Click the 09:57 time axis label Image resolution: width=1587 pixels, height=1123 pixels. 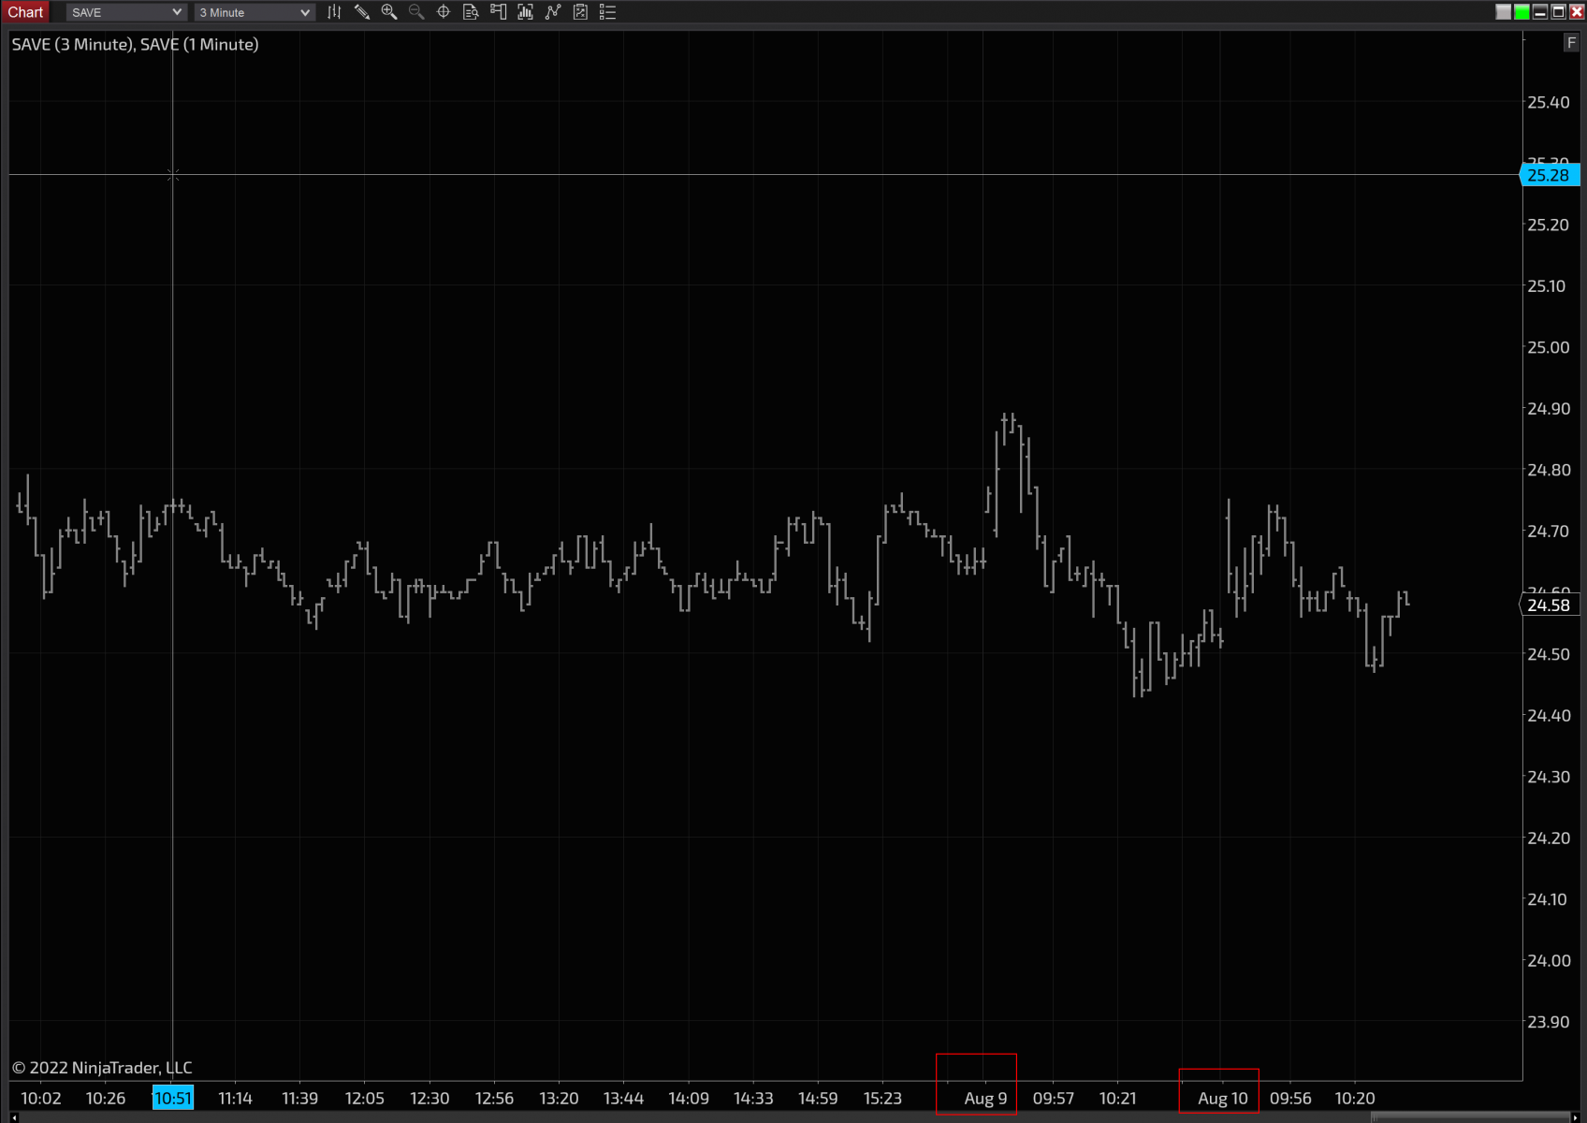(x=1054, y=1098)
